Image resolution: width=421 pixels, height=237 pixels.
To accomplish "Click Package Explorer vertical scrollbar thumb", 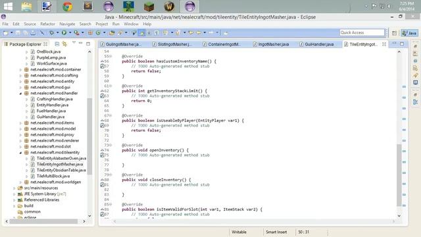I will pos(89,136).
